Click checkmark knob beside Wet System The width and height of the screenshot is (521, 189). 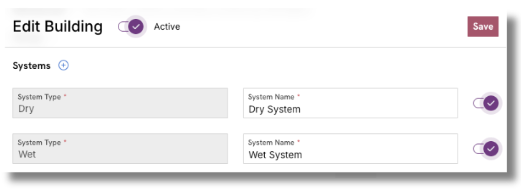coord(491,149)
